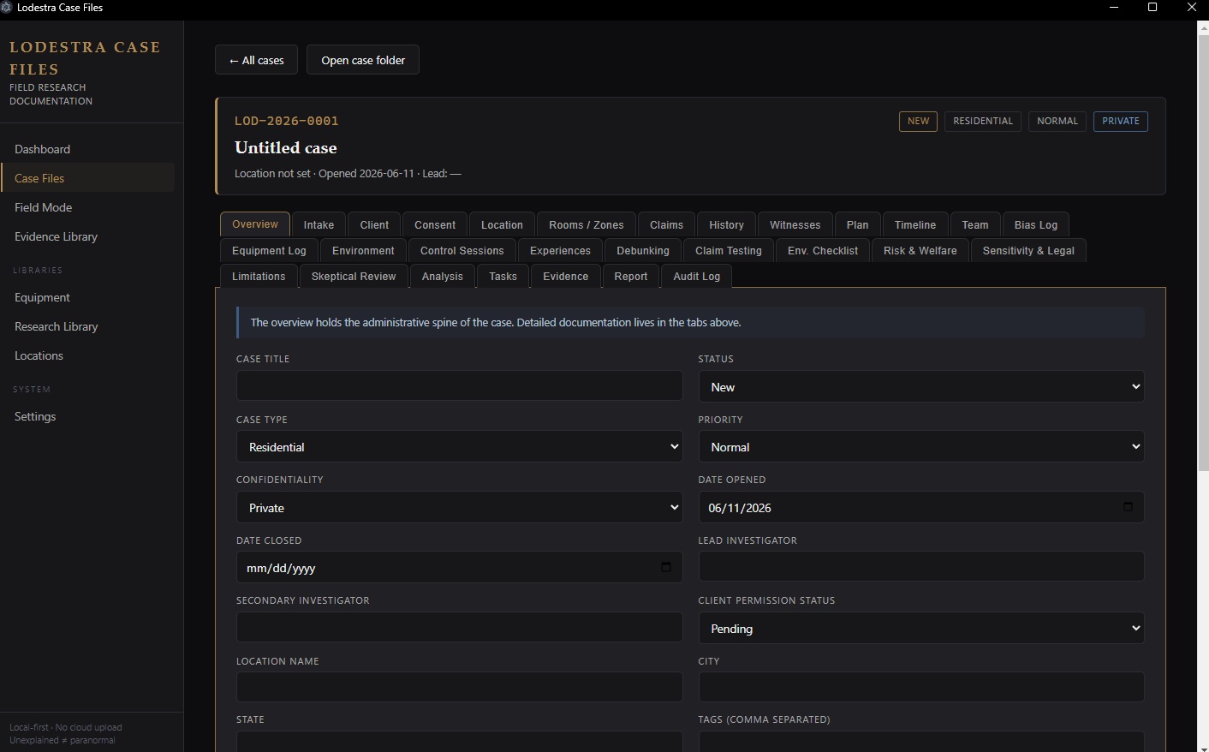Click the scrollbar down arrow
Viewport: 1209px width, 752px height.
1203,747
